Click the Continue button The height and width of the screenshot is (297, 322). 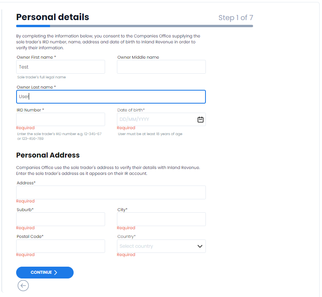(x=45, y=273)
